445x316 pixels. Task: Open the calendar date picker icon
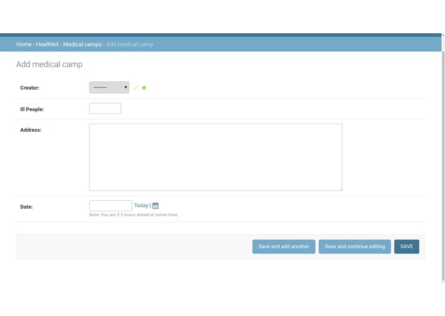156,205
